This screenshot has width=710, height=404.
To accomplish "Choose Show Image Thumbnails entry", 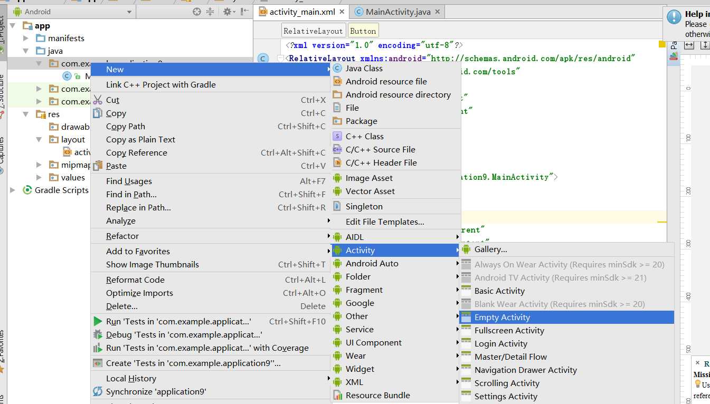I will 211,264.
